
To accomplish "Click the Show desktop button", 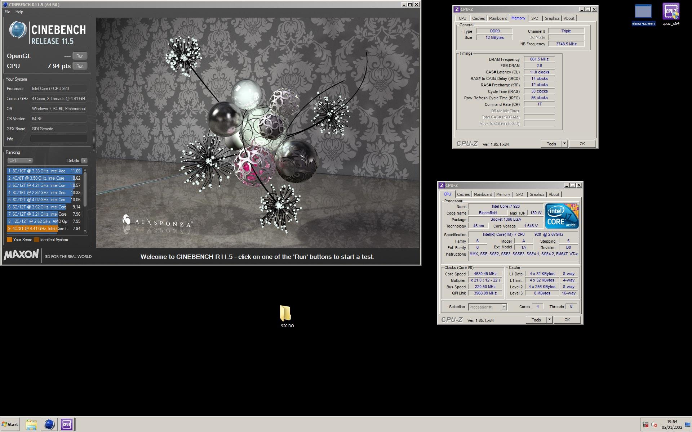I will pos(688,424).
